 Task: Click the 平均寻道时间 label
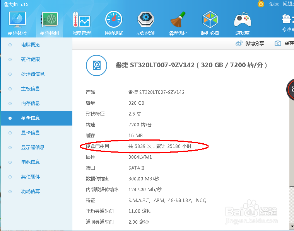tap(100, 211)
